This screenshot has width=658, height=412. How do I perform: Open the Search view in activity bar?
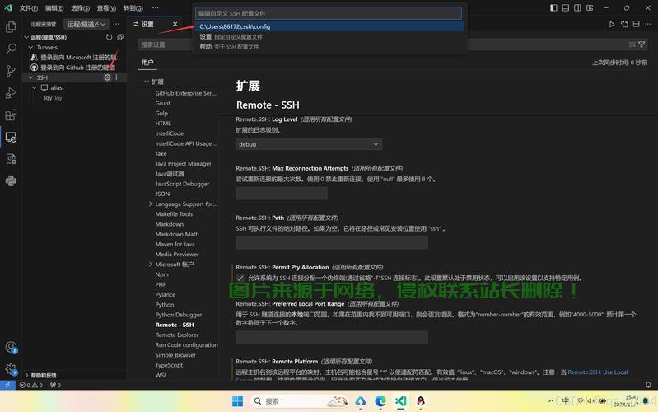coord(11,49)
